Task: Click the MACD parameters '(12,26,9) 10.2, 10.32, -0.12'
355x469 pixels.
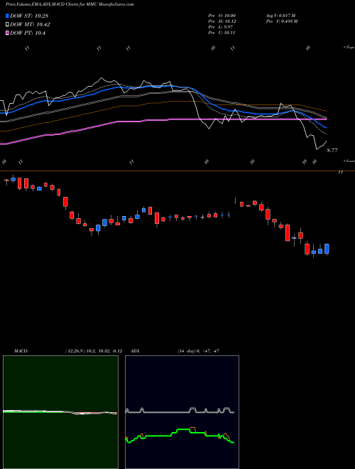Action: (x=94, y=351)
